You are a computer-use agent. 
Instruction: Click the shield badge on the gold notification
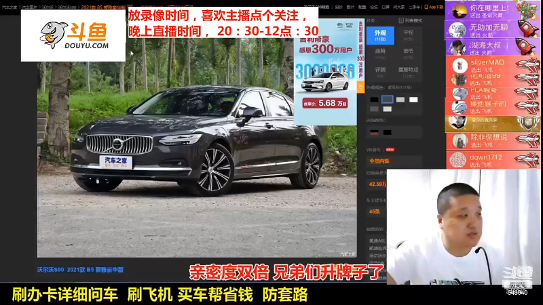pos(528,123)
